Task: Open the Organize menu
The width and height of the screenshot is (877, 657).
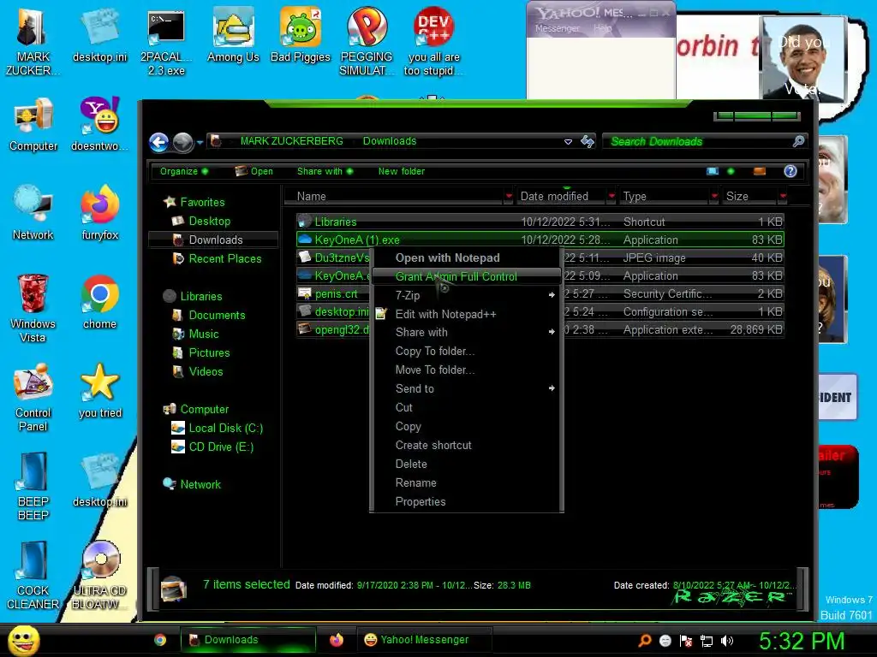Action: [184, 171]
